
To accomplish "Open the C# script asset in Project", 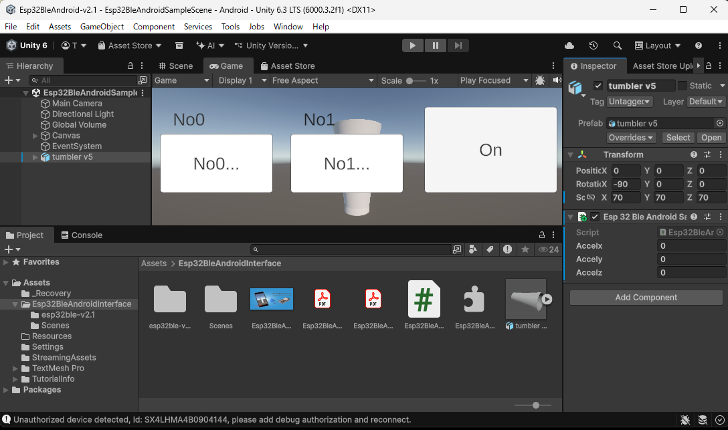I will [424, 299].
